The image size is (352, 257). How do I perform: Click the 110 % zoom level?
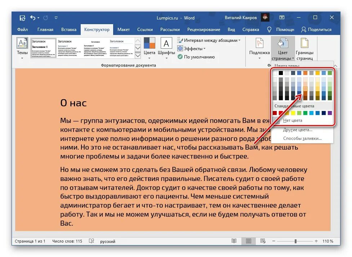[328, 241]
